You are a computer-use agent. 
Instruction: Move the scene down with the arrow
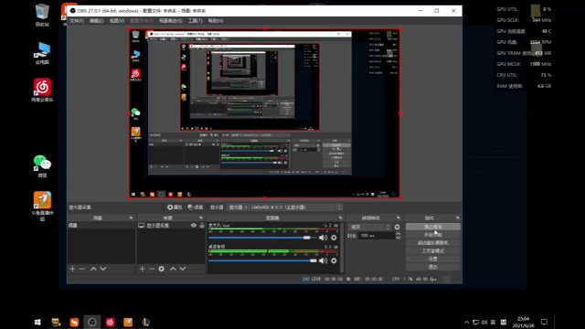103,269
